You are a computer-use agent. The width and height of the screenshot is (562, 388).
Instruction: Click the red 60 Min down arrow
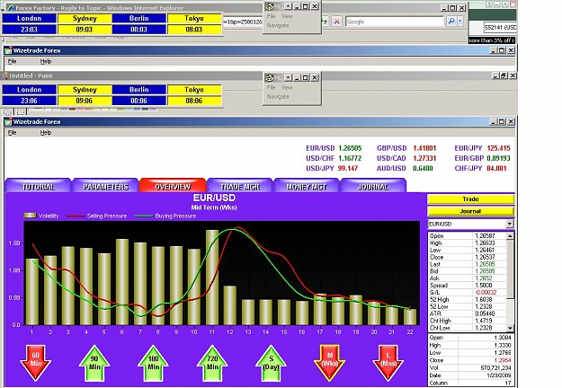tap(35, 363)
